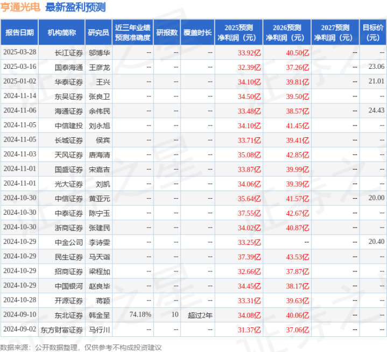Click 近三年业绩预测准确度 column header
The width and height of the screenshot is (387, 352).
(133, 32)
